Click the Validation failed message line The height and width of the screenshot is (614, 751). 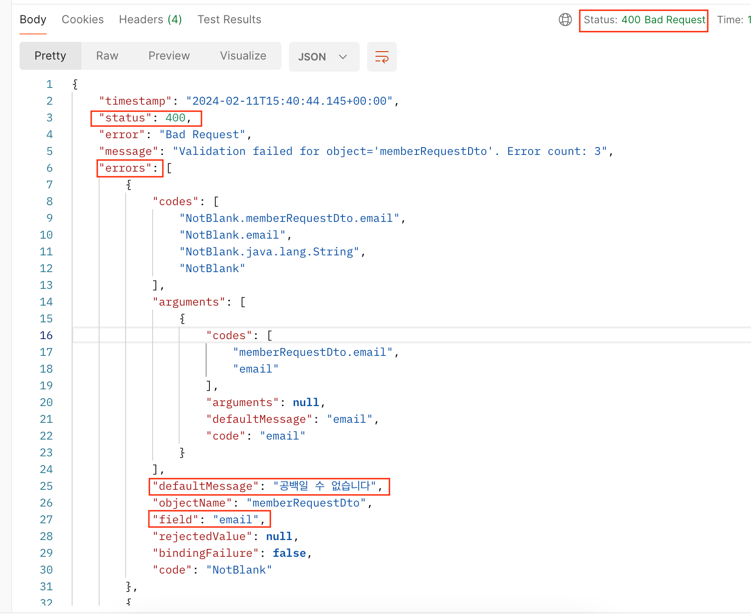click(x=356, y=151)
